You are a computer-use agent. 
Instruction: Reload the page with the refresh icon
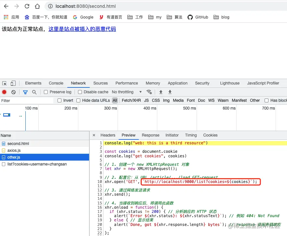[27, 6]
